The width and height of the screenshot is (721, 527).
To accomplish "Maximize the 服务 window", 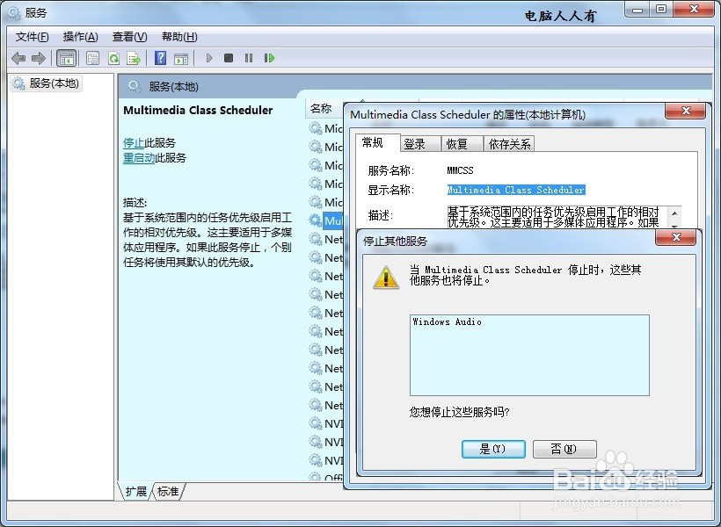I will pyautogui.click(x=660, y=10).
